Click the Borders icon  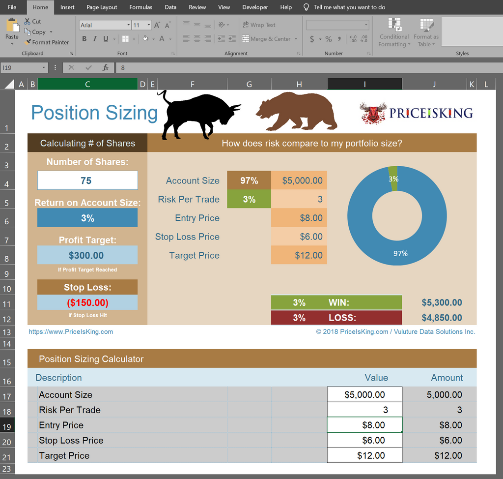(125, 39)
